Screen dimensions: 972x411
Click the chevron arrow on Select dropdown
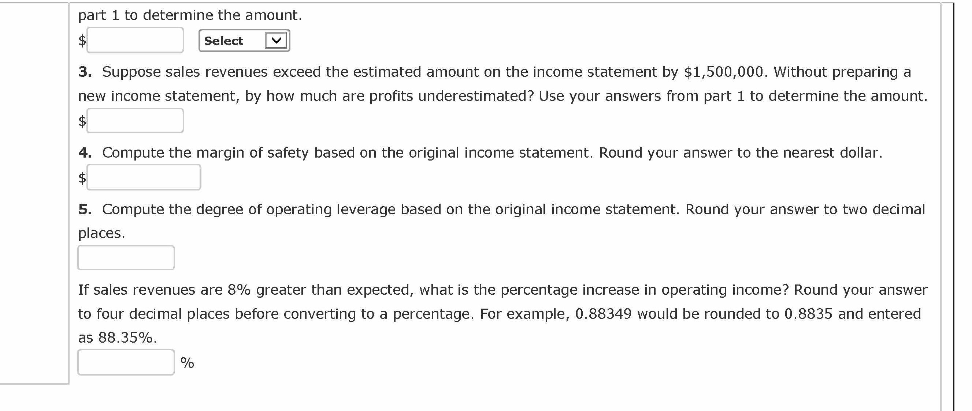click(276, 40)
